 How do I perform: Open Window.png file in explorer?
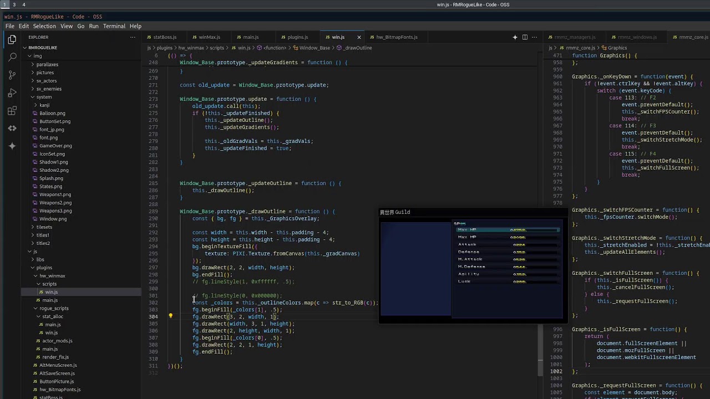coord(53,219)
